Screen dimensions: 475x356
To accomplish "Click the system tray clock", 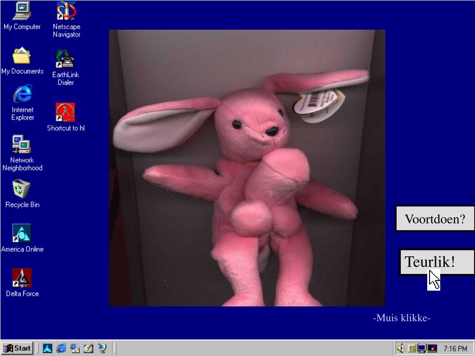I will point(455,349).
